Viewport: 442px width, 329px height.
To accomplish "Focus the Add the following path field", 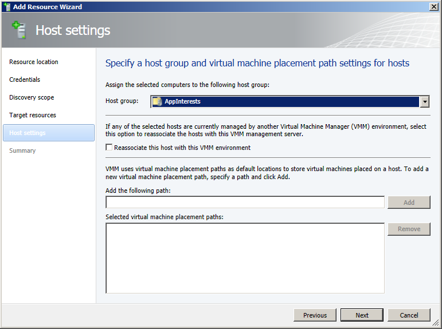I will click(245, 203).
